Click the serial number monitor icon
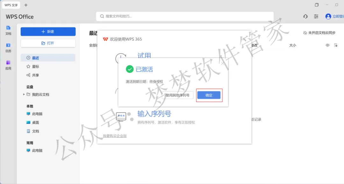This screenshot has height=184, width=344. pyautogui.click(x=121, y=117)
